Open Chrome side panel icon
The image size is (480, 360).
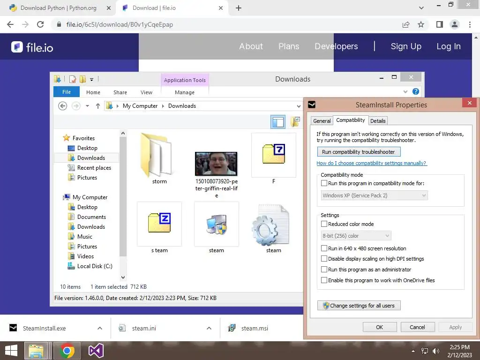(x=440, y=24)
